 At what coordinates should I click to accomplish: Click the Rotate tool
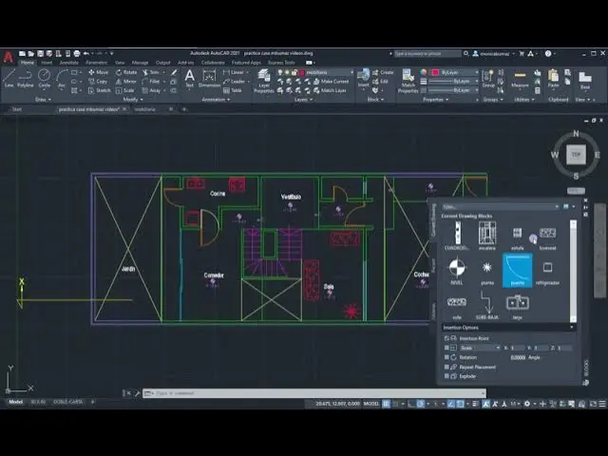(x=126, y=72)
